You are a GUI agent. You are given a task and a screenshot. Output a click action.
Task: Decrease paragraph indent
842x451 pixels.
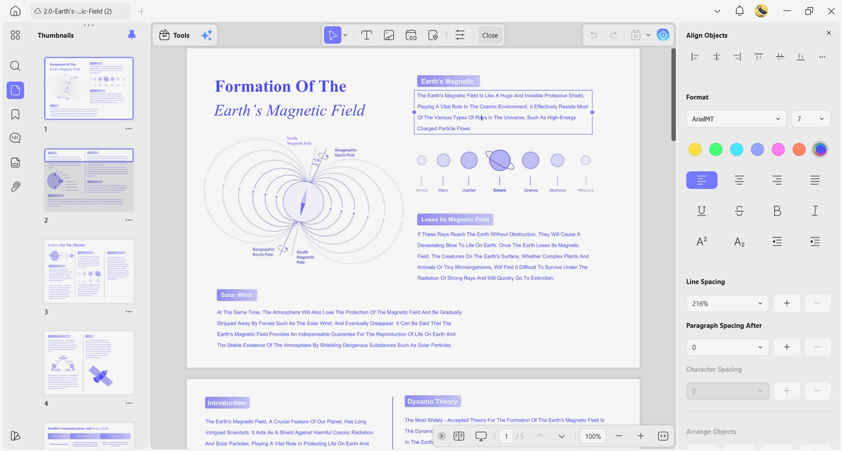click(777, 241)
